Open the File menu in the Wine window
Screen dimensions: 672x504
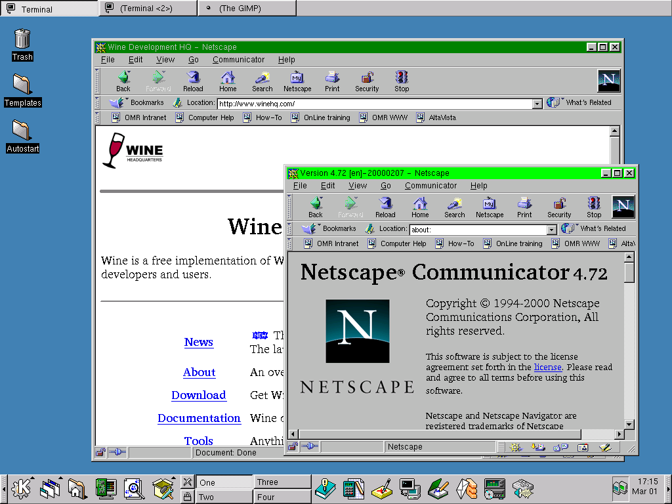(x=108, y=60)
